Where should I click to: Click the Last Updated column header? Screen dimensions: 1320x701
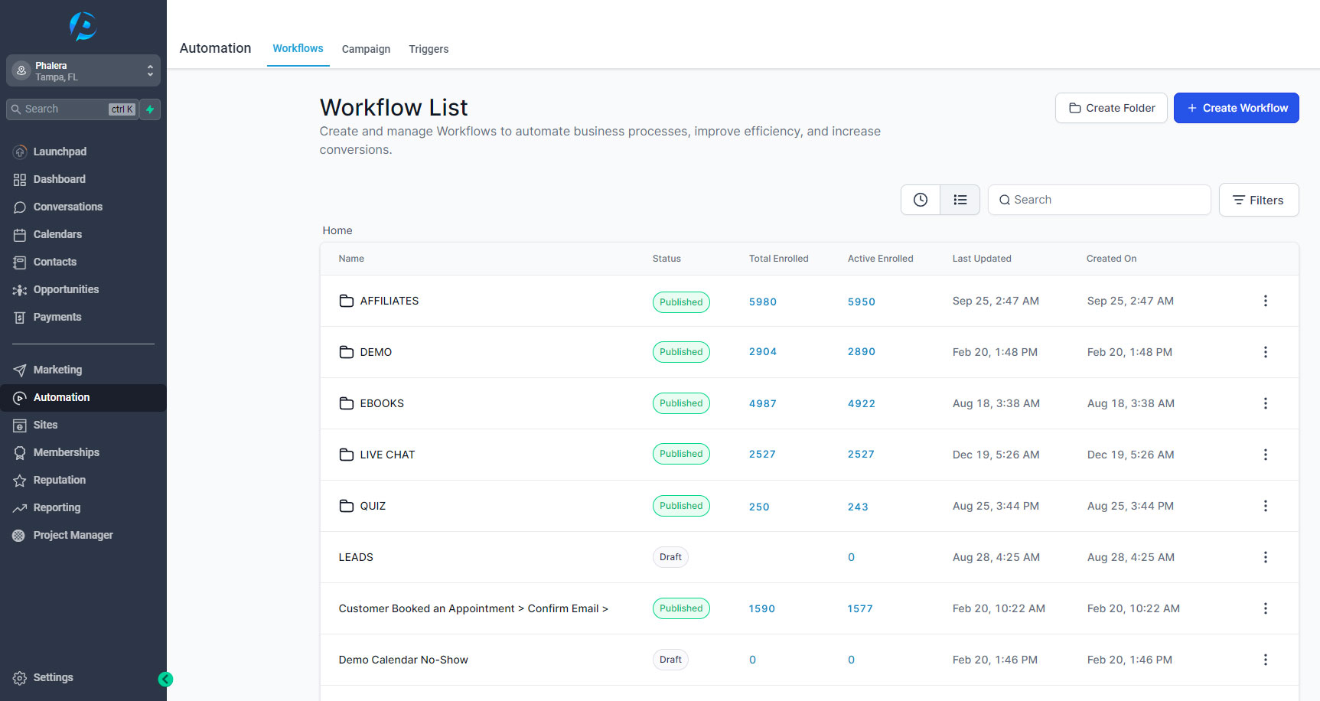(x=982, y=259)
